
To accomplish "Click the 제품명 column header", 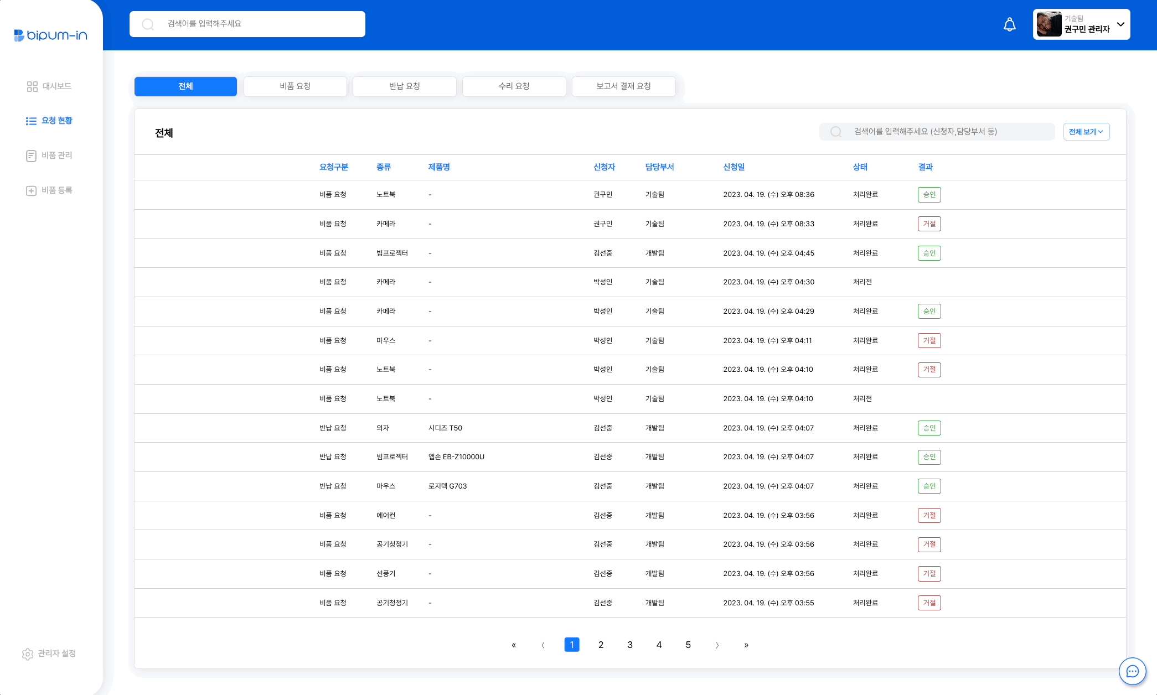I will (x=439, y=167).
